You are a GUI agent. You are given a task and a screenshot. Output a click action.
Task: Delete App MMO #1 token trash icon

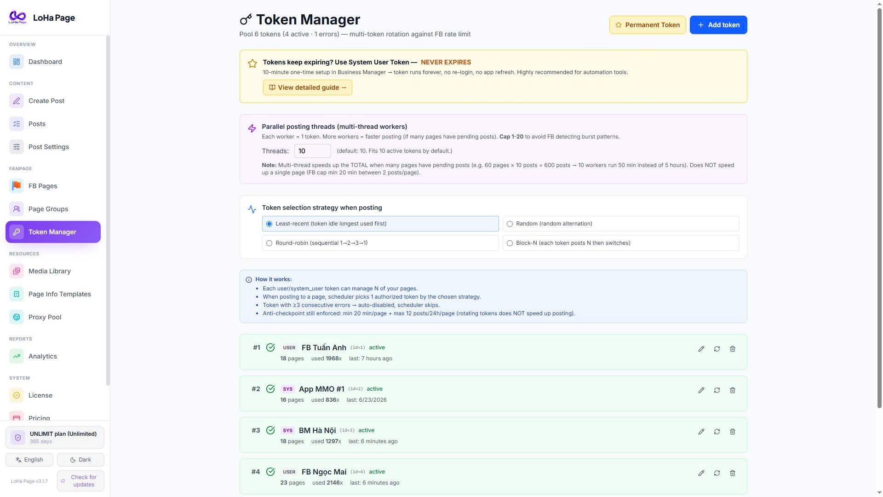(733, 390)
